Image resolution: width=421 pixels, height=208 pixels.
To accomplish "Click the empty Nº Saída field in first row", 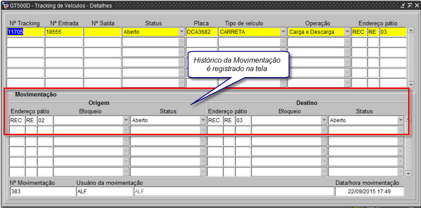I will (x=102, y=32).
